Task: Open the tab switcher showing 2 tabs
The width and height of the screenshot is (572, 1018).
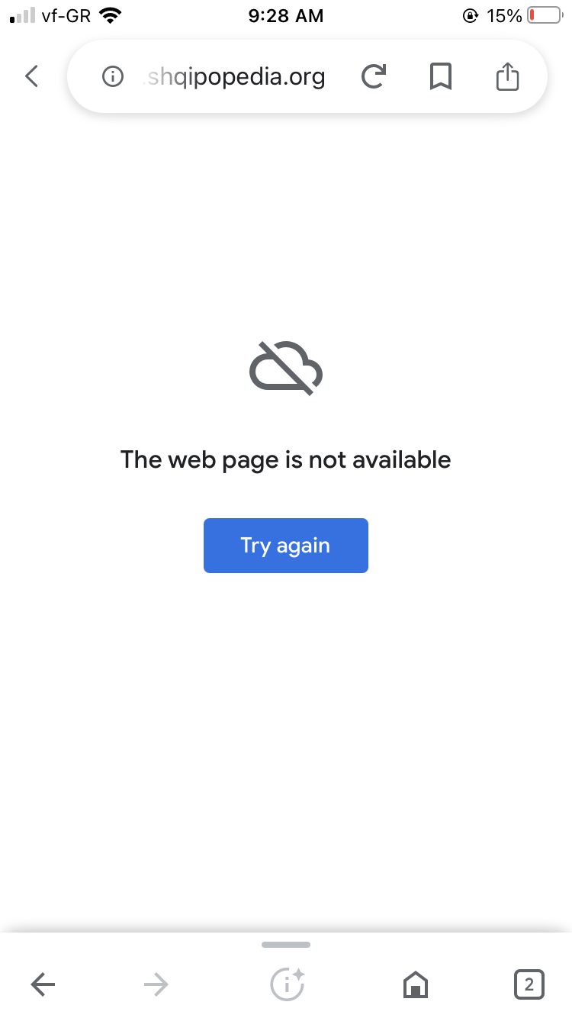Action: 529,984
